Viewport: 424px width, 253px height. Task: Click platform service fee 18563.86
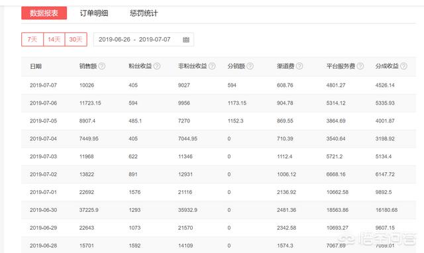(x=337, y=210)
